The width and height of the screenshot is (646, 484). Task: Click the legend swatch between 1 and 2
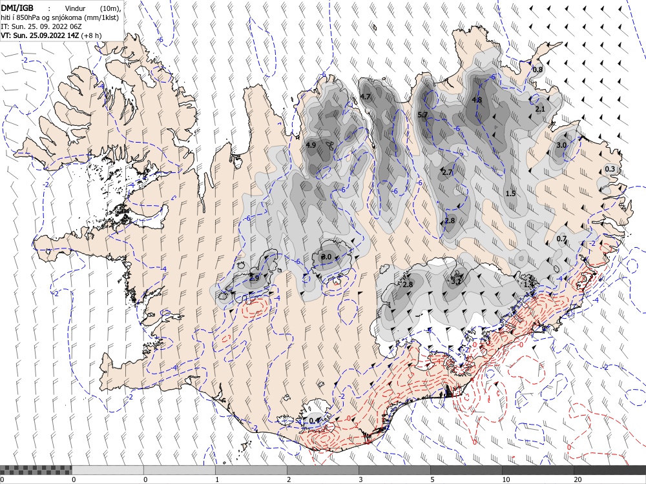point(251,470)
